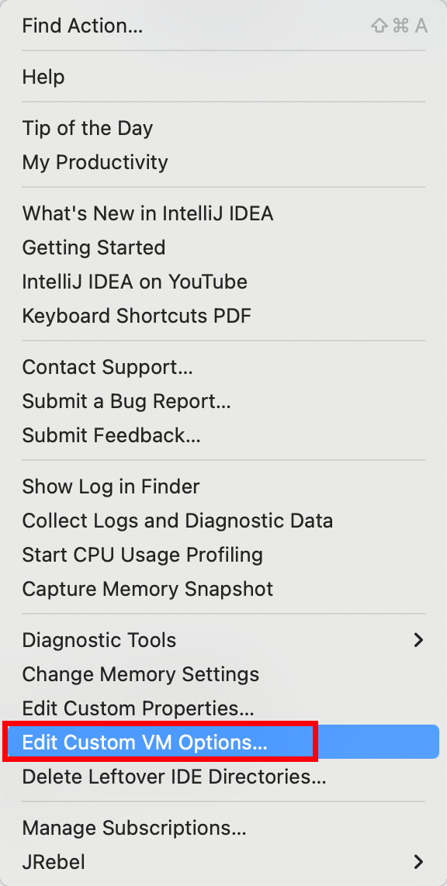This screenshot has height=886, width=447.
Task: Open Find Action search
Action: 223,26
